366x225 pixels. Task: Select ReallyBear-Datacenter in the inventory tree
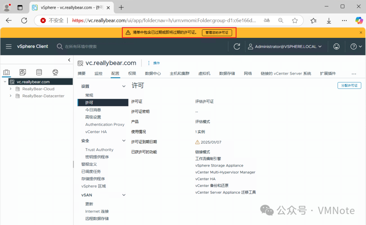(x=43, y=96)
